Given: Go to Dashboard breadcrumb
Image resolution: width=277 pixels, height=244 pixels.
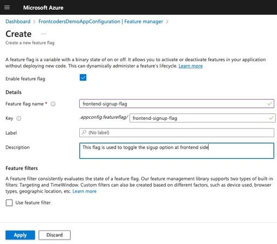Looking at the screenshot, I should click(x=18, y=22).
